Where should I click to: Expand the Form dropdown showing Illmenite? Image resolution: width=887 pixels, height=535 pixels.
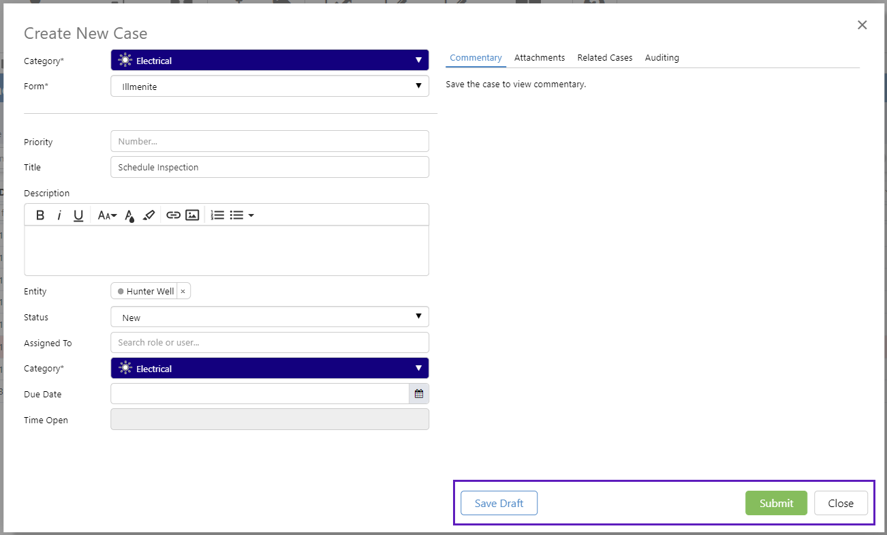[x=270, y=87]
